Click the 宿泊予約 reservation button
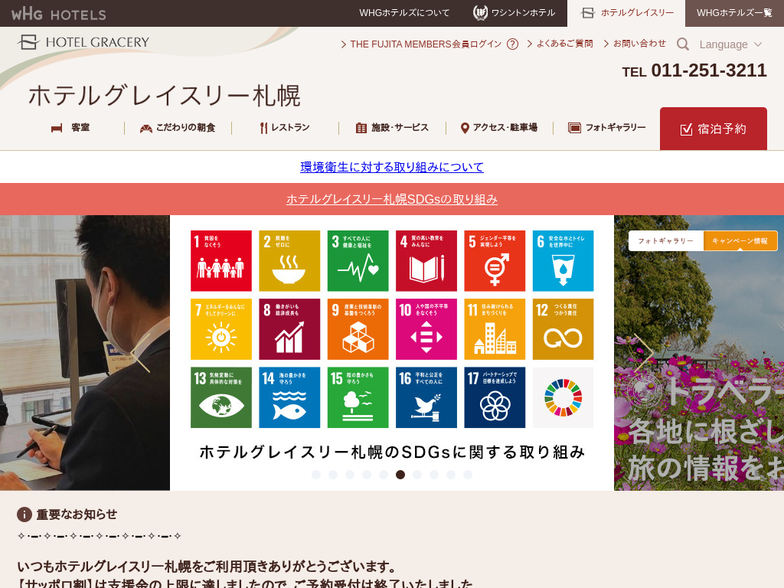The height and width of the screenshot is (588, 784). [714, 129]
